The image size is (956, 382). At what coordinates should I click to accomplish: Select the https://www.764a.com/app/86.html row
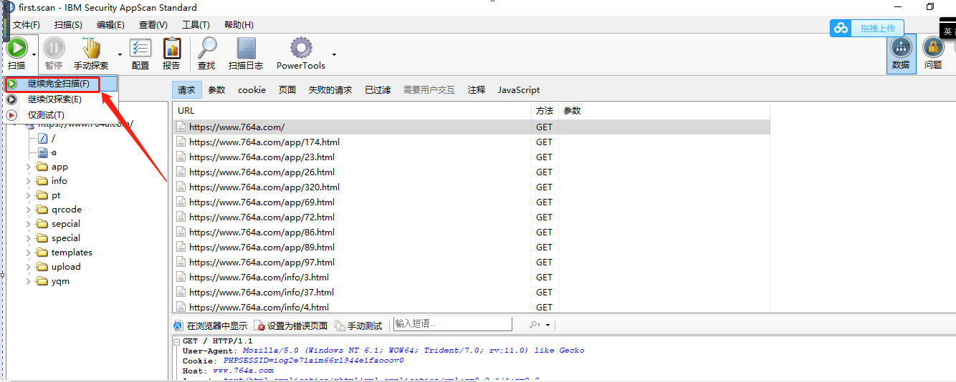point(471,232)
